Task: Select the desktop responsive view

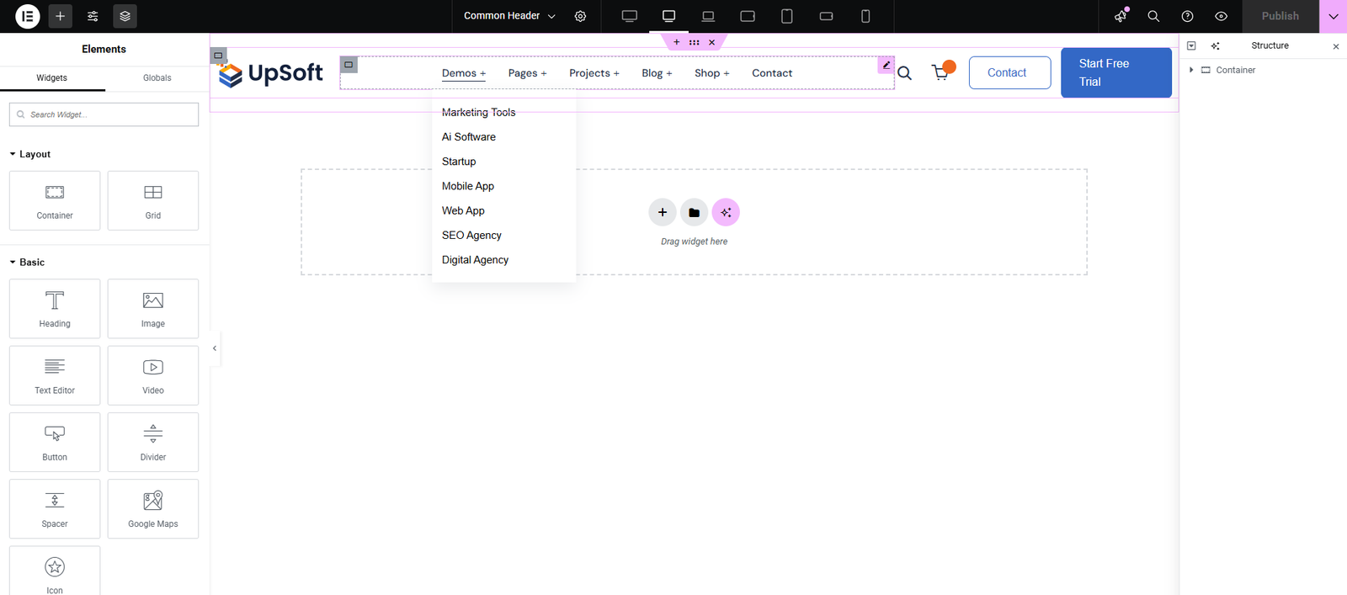Action: [668, 16]
